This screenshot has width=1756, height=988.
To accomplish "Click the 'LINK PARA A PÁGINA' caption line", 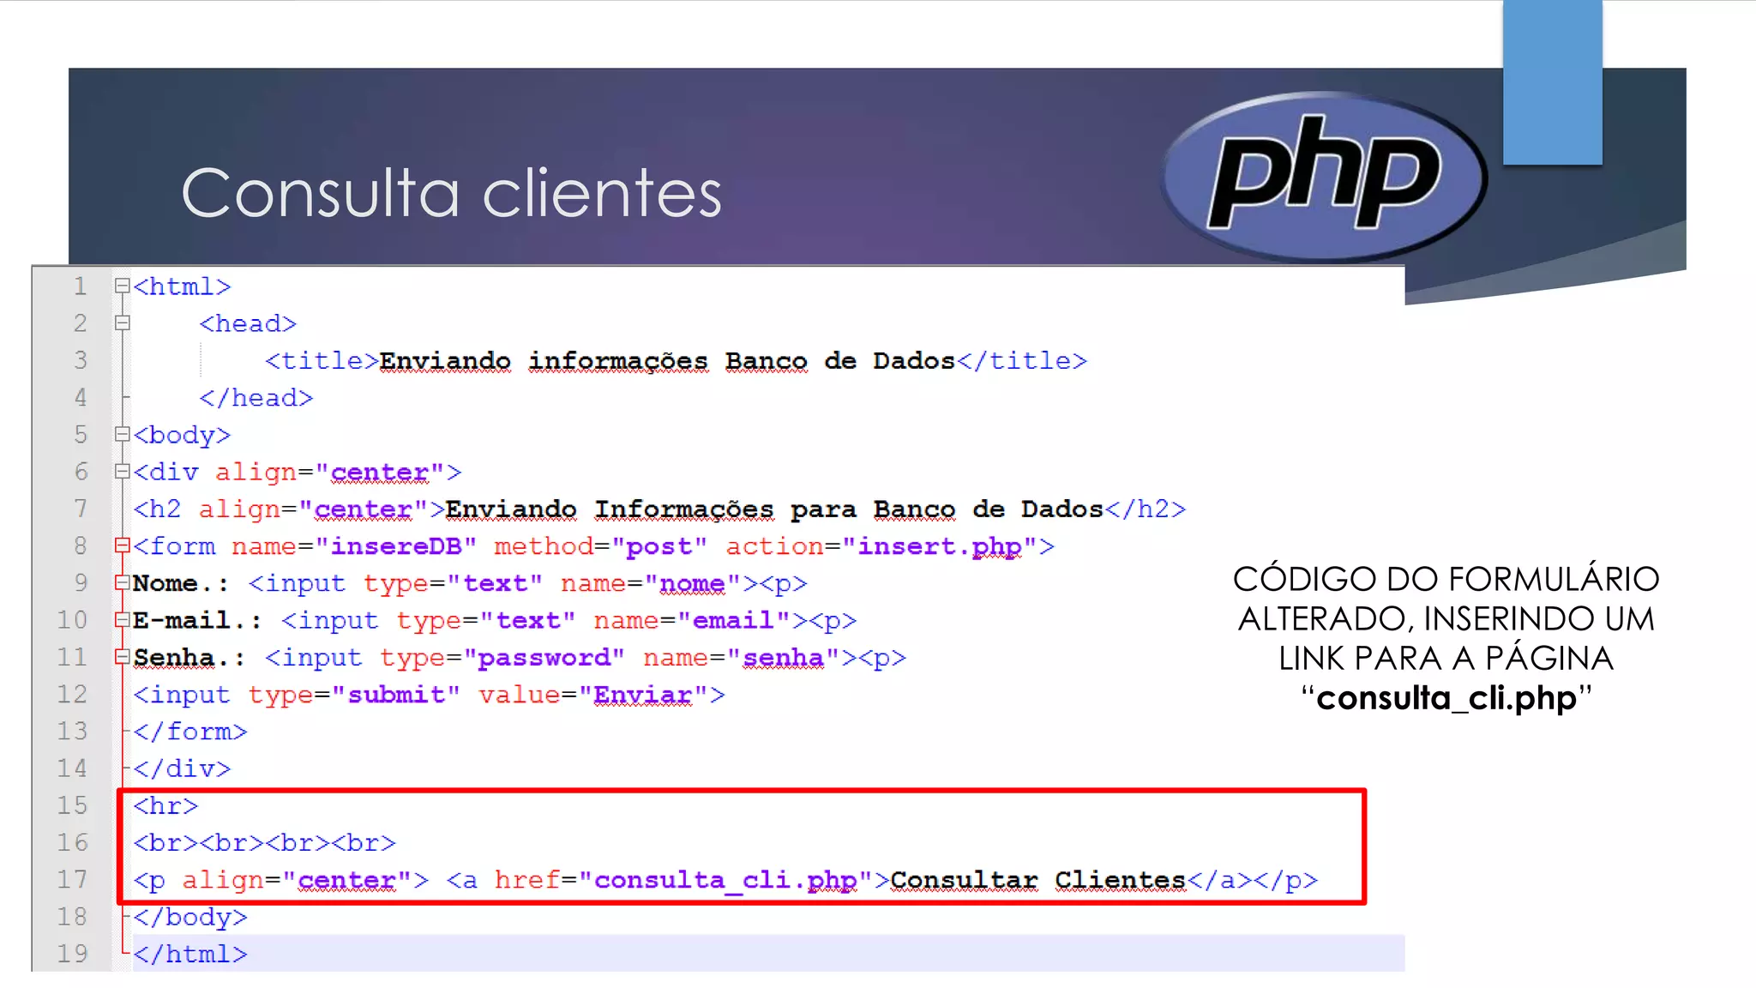I will click(x=1446, y=658).
